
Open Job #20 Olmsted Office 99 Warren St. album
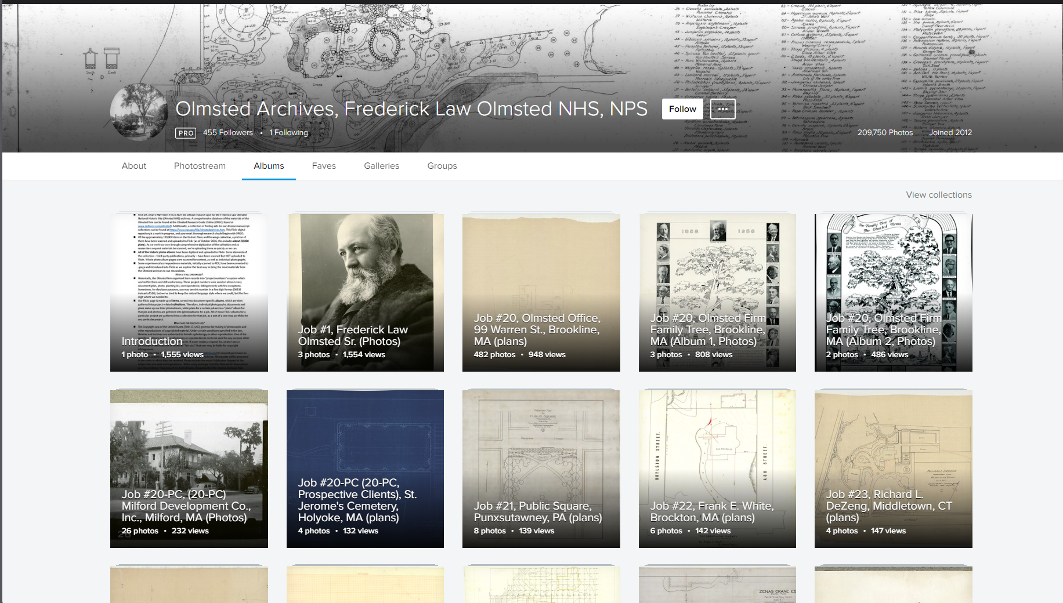(x=541, y=293)
